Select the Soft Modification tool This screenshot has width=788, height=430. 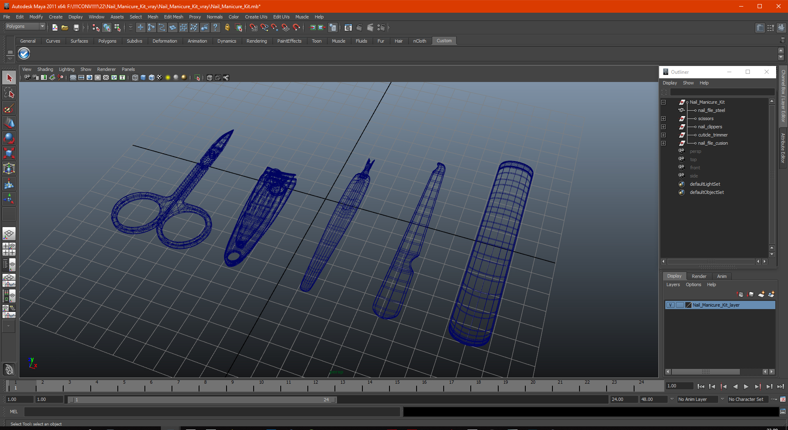tap(9, 184)
